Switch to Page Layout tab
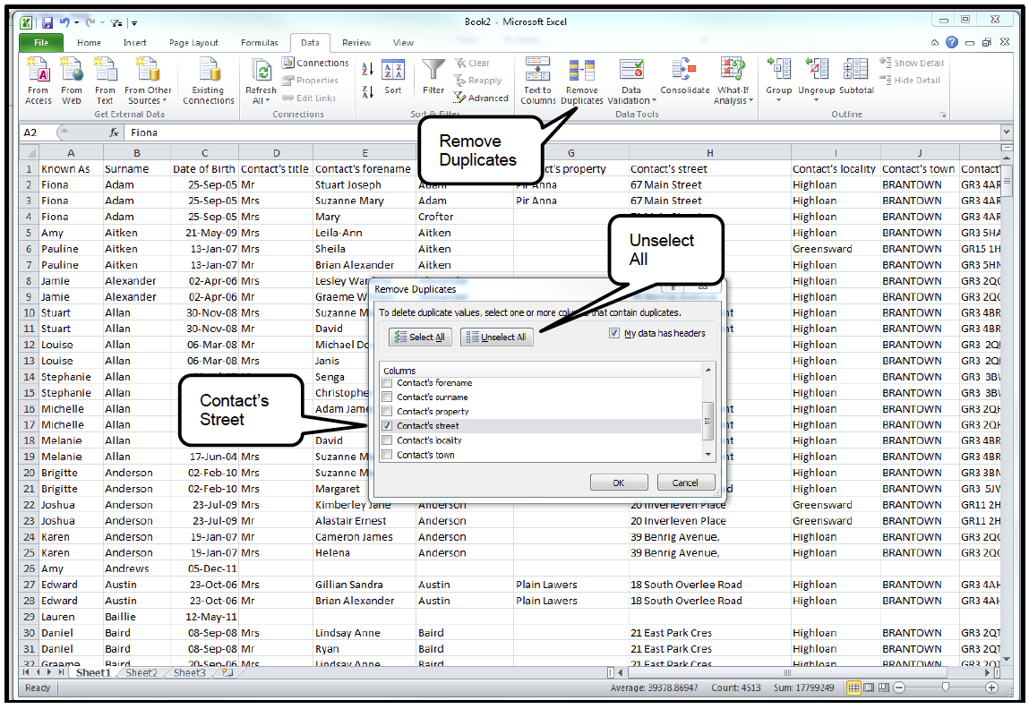 click(193, 43)
